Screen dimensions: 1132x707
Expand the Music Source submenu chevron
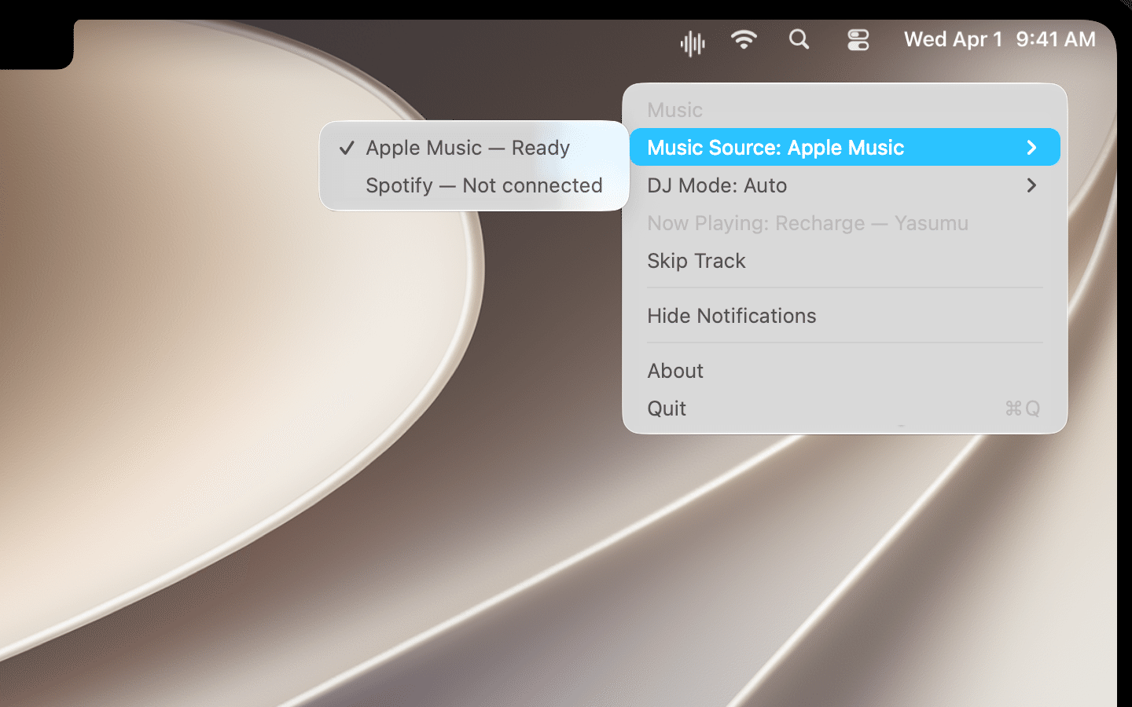point(1032,148)
